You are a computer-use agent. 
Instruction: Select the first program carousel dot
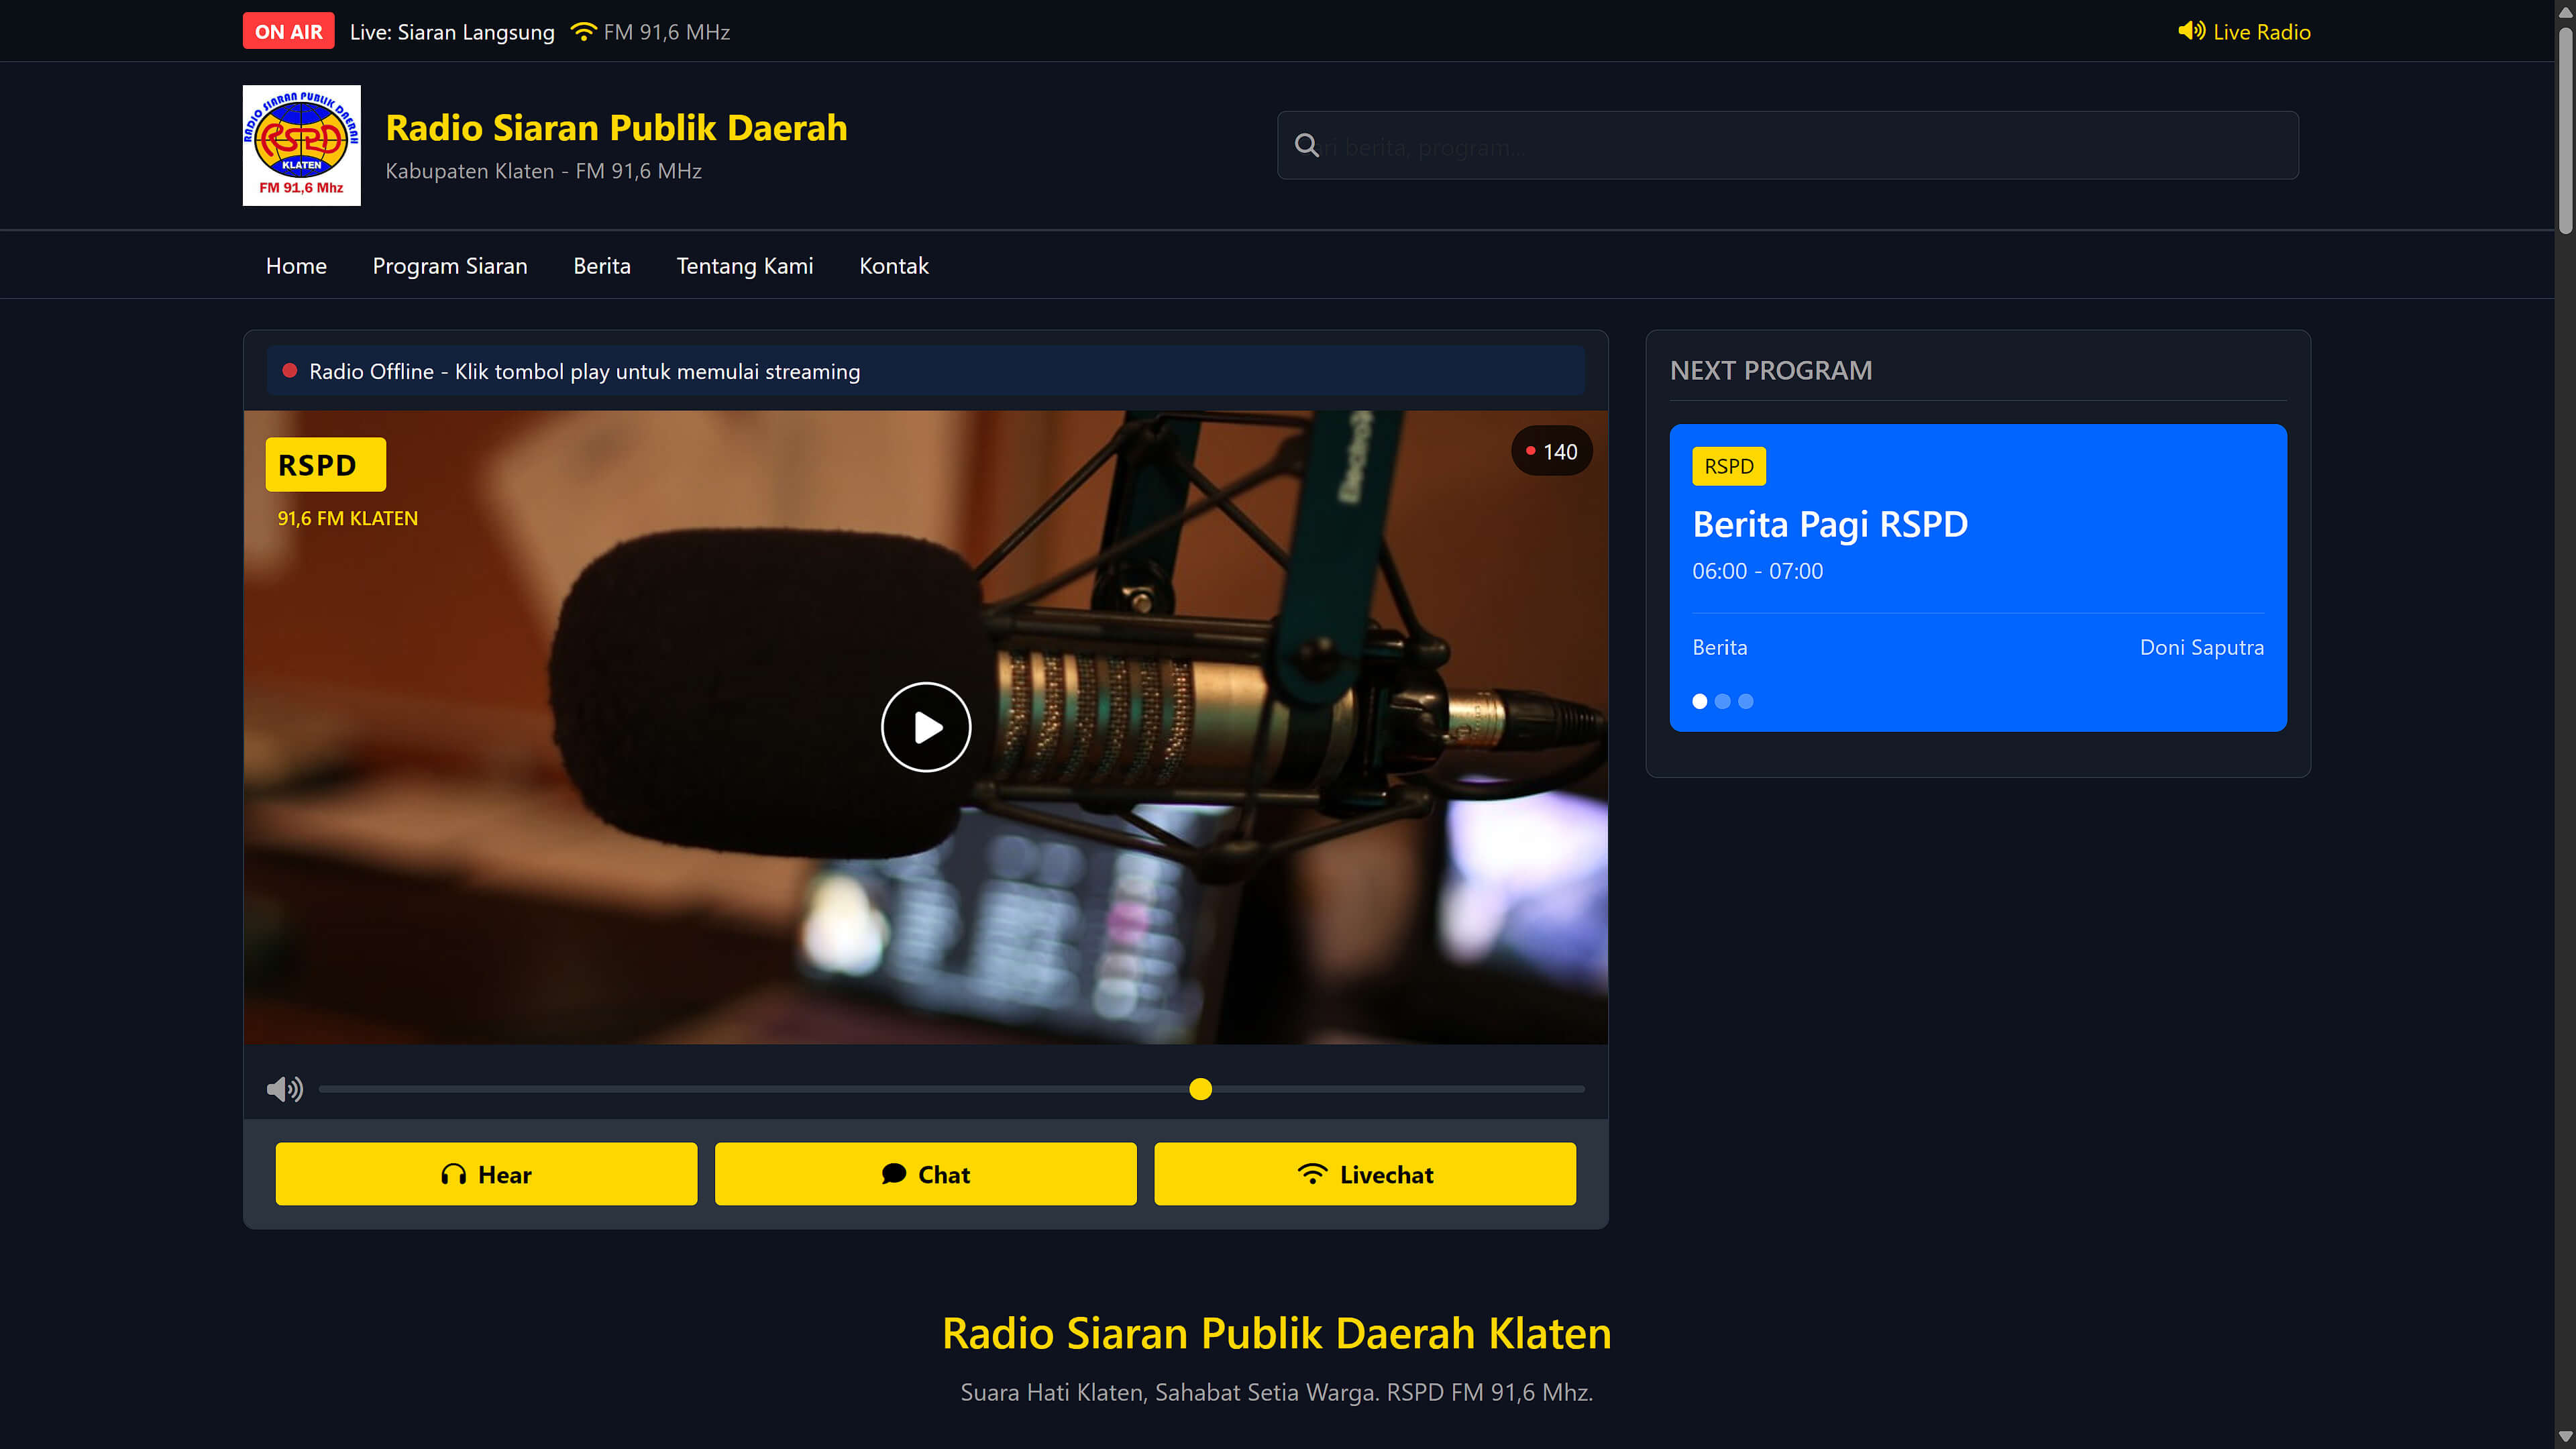point(1699,701)
